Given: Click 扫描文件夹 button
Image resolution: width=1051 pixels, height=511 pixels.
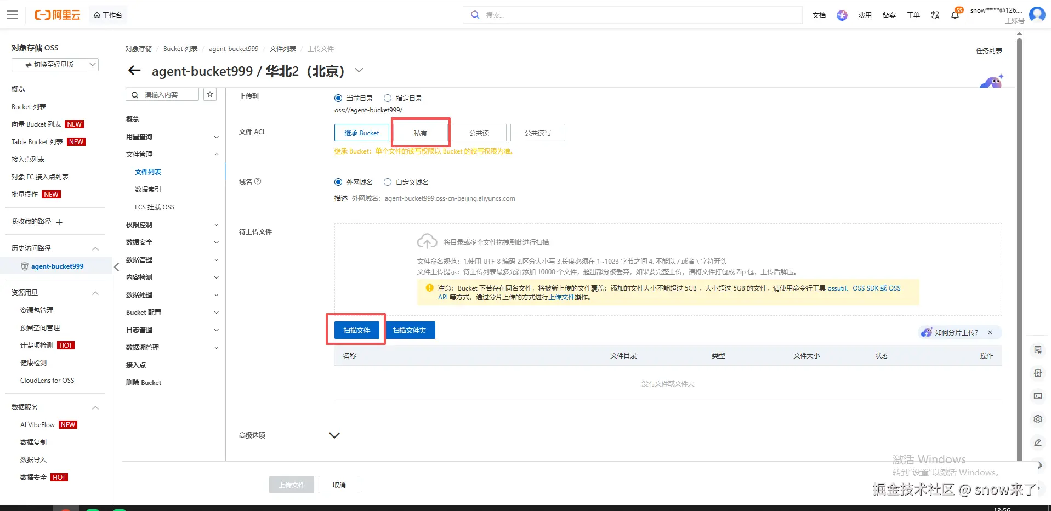Looking at the screenshot, I should pos(410,330).
